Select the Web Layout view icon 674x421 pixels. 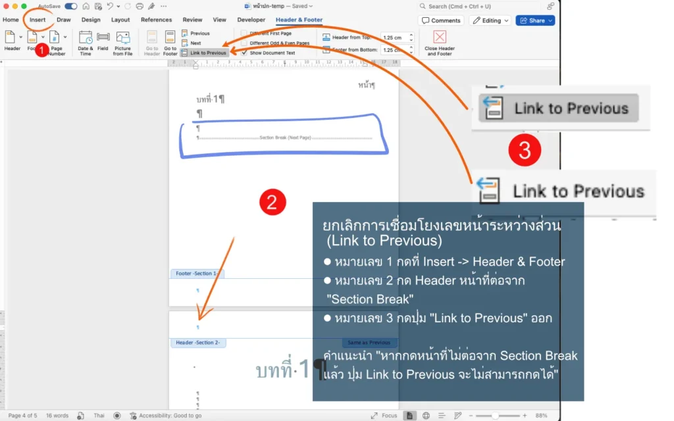(426, 416)
